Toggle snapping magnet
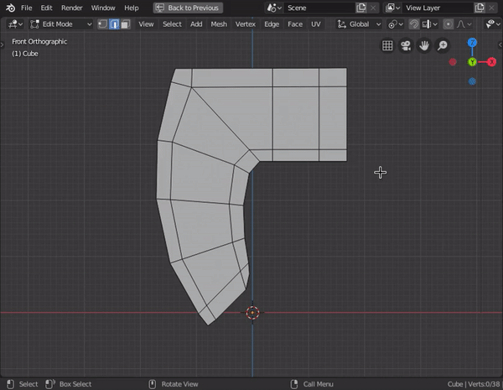Image resolution: width=503 pixels, height=390 pixels. (x=413, y=24)
